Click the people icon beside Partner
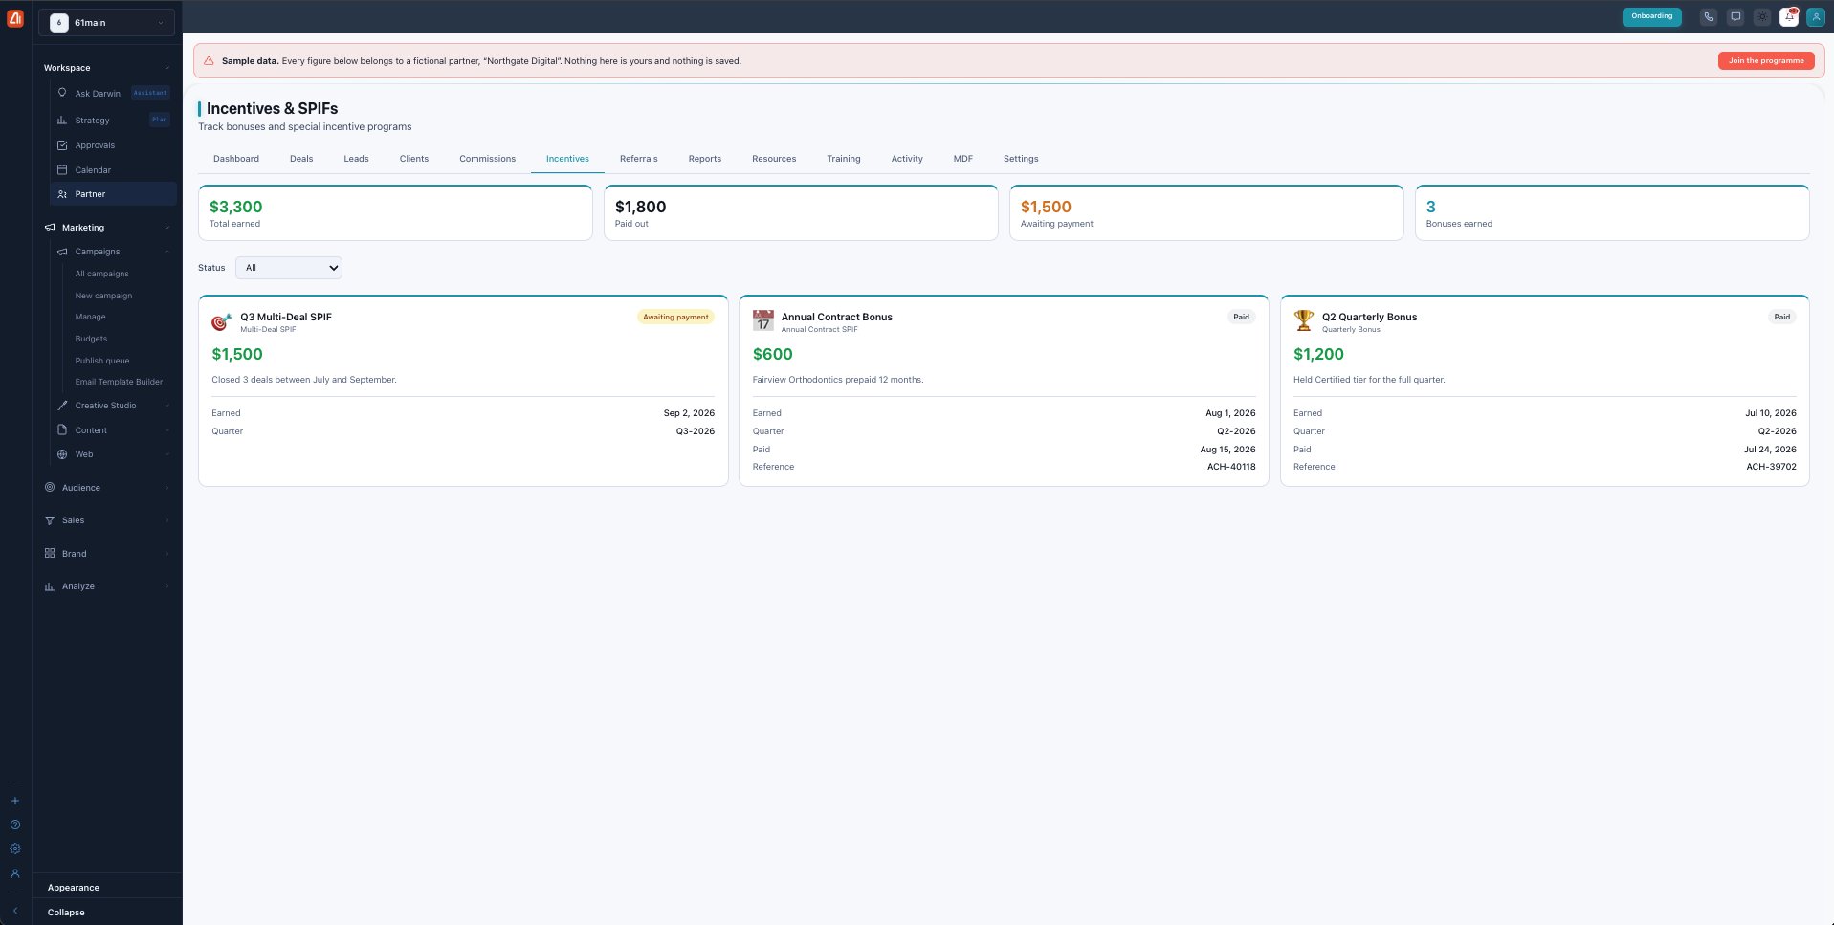The image size is (1834, 925). pyautogui.click(x=62, y=194)
